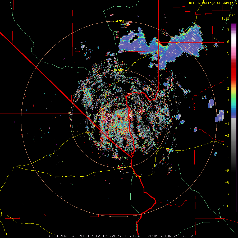Click the positive "3" scale value

coord(228,77)
